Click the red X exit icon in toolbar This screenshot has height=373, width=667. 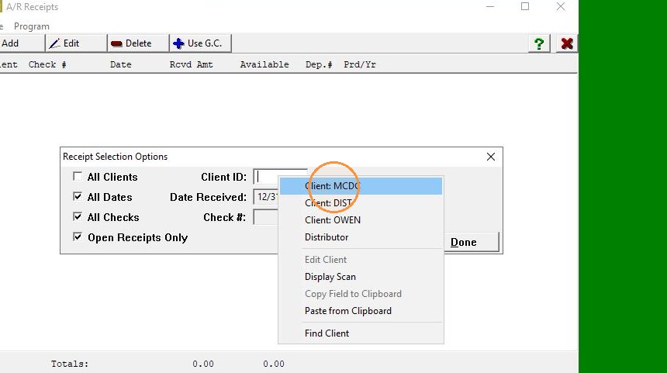point(567,43)
